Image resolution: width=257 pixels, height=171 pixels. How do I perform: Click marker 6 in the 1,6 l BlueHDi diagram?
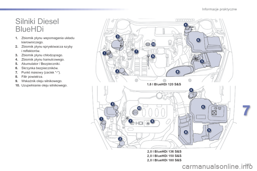tap(198, 40)
